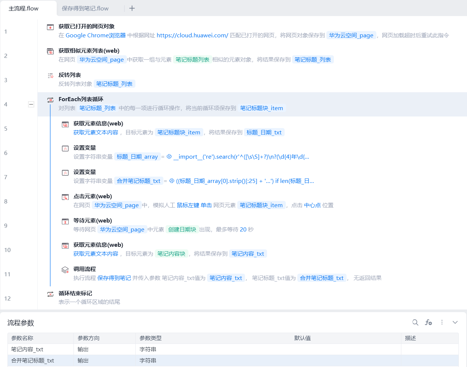Click the Google Chrome浏览器 link in step 1
Screen dimensions: 467x367
pyautogui.click(x=95, y=35)
